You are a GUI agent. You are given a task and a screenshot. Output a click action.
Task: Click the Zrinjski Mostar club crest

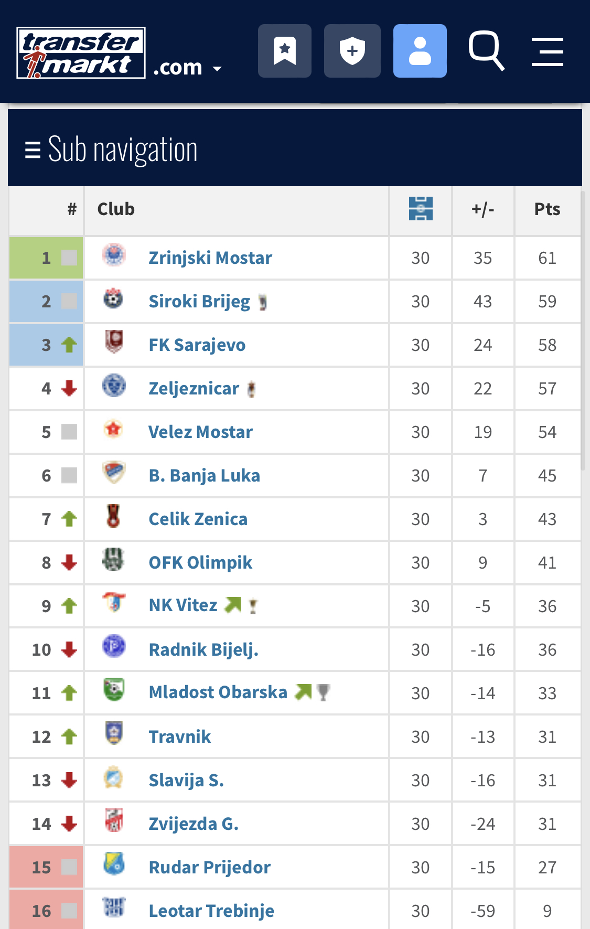(x=114, y=255)
